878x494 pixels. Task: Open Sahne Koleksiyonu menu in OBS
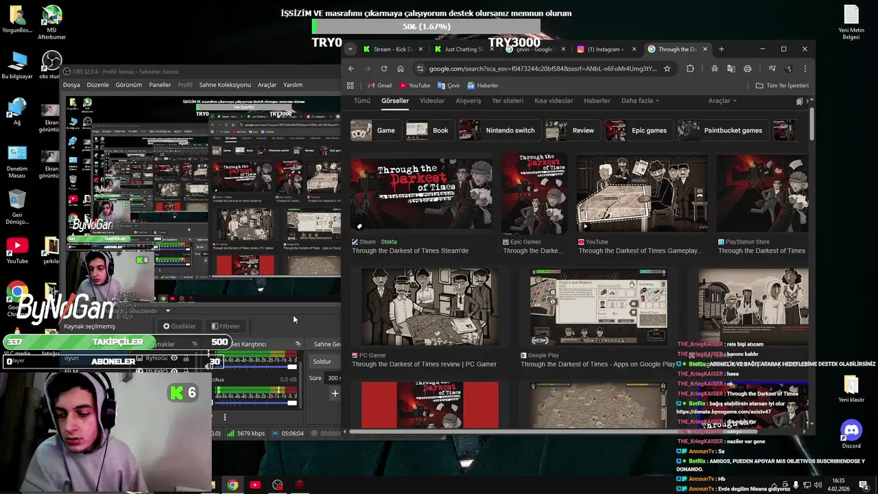(225, 85)
